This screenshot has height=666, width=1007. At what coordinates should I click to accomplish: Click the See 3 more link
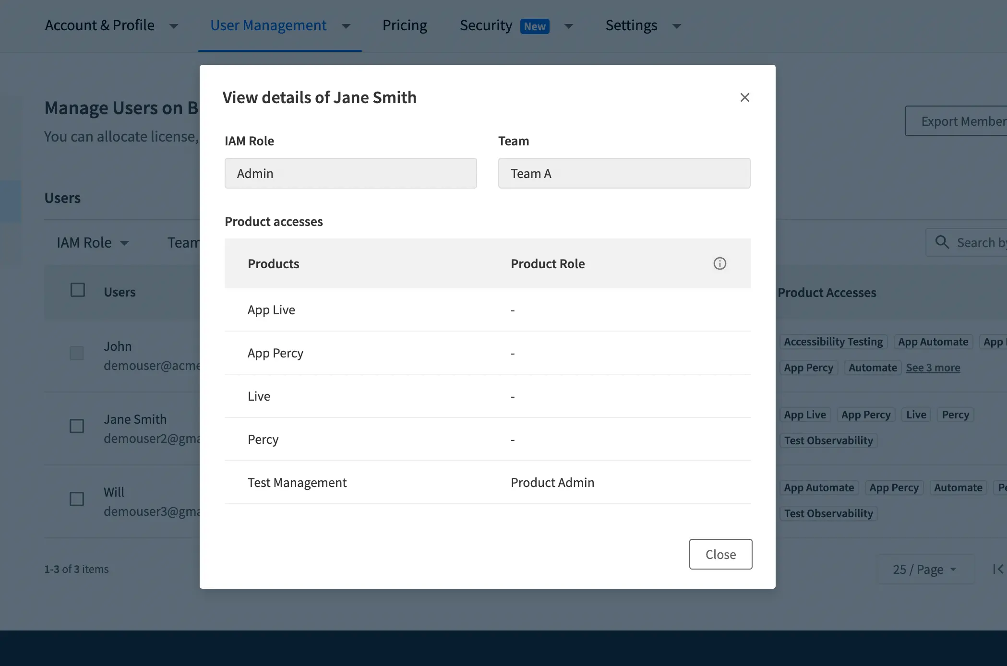pyautogui.click(x=933, y=368)
